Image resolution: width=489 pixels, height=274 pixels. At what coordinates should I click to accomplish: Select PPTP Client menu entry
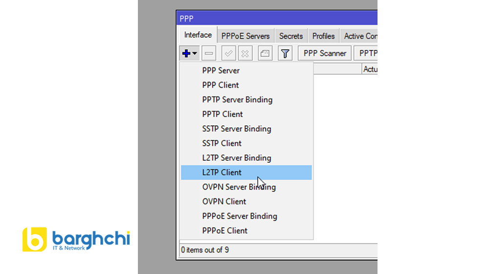222,114
